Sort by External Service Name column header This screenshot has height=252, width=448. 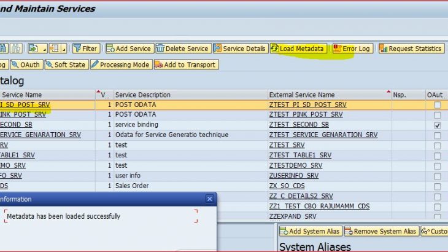(302, 95)
